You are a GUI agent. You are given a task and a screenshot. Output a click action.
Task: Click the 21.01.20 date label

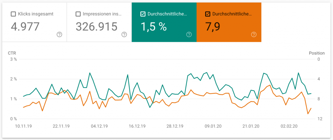[251, 126]
